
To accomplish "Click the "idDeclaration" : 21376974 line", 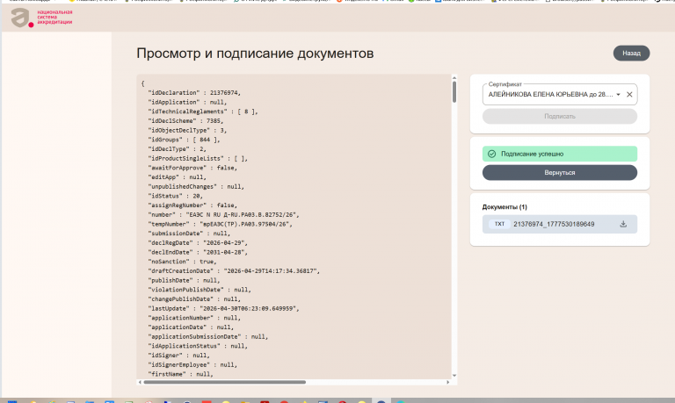I will [x=194, y=93].
